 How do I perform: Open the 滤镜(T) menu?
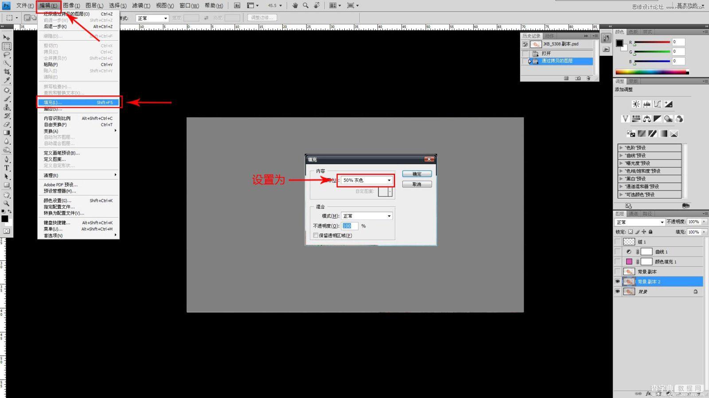[x=141, y=5]
